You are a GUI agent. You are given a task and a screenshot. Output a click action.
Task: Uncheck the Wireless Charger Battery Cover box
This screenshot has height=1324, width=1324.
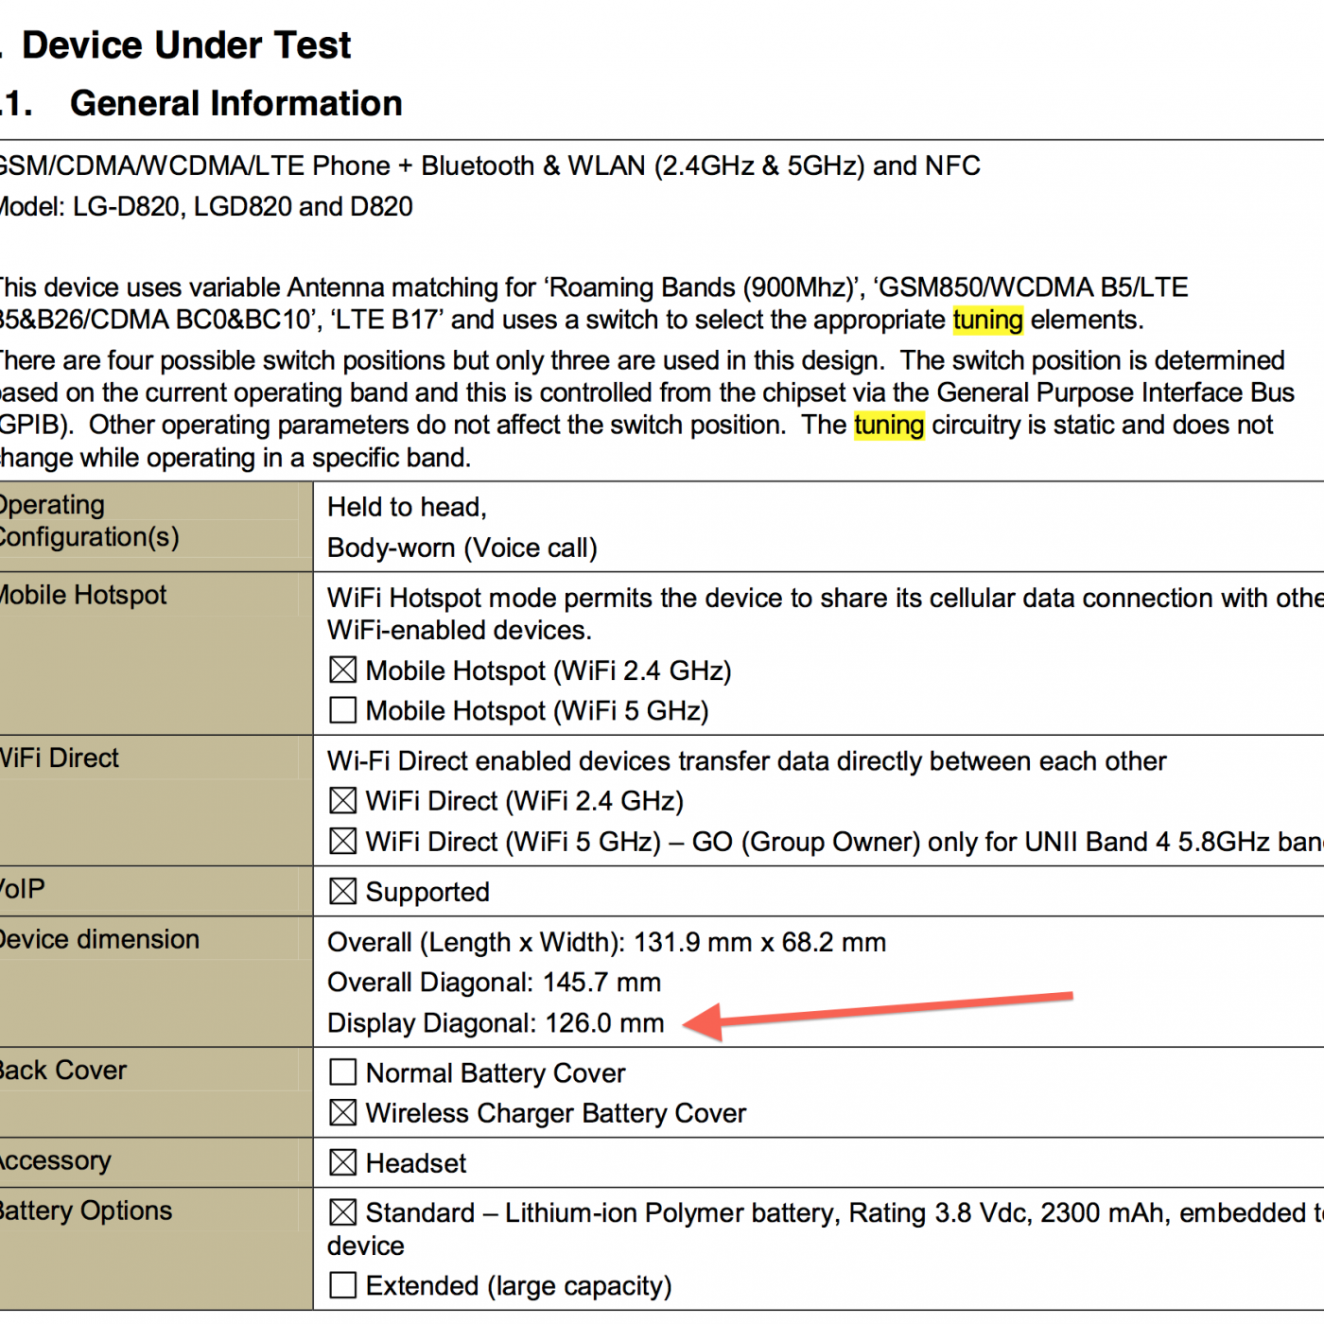(x=342, y=1113)
